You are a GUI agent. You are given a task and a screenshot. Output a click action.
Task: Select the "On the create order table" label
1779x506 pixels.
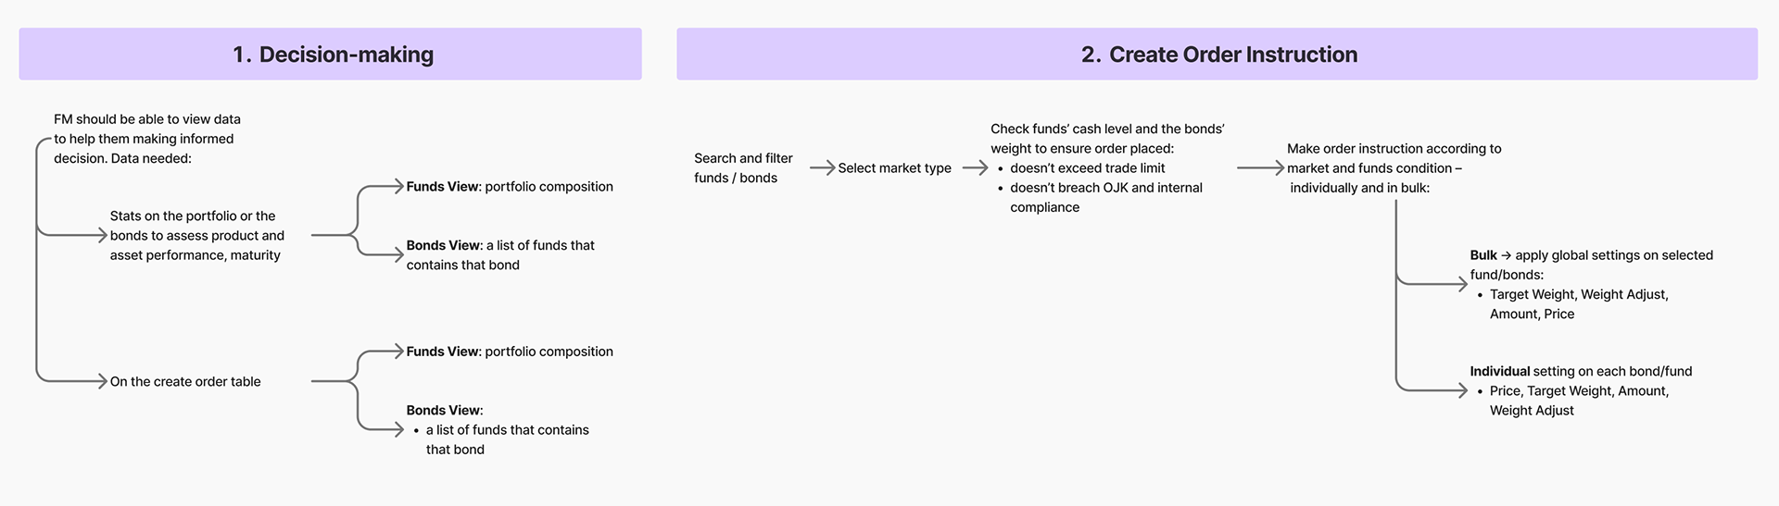pyautogui.click(x=185, y=381)
